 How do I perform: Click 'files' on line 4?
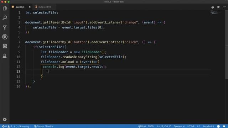92,27
